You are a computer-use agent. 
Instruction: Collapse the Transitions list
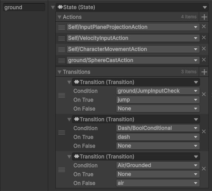pos(59,72)
